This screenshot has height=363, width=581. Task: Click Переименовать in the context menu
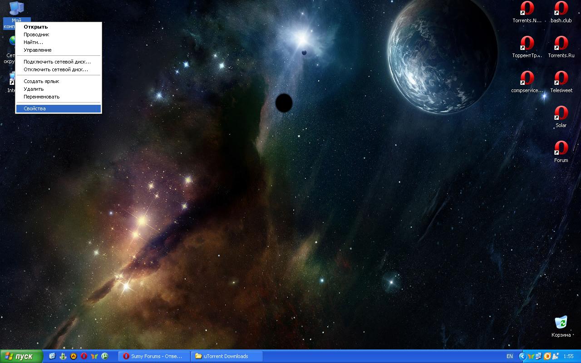42,97
